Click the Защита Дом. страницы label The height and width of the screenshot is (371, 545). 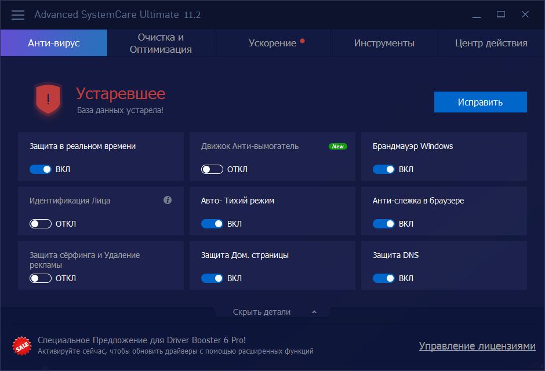click(245, 255)
